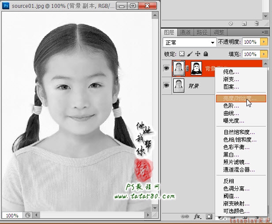Switch to the 路径 tab
Image resolution: width=272 pixels, height=224 pixels.
[x=202, y=33]
